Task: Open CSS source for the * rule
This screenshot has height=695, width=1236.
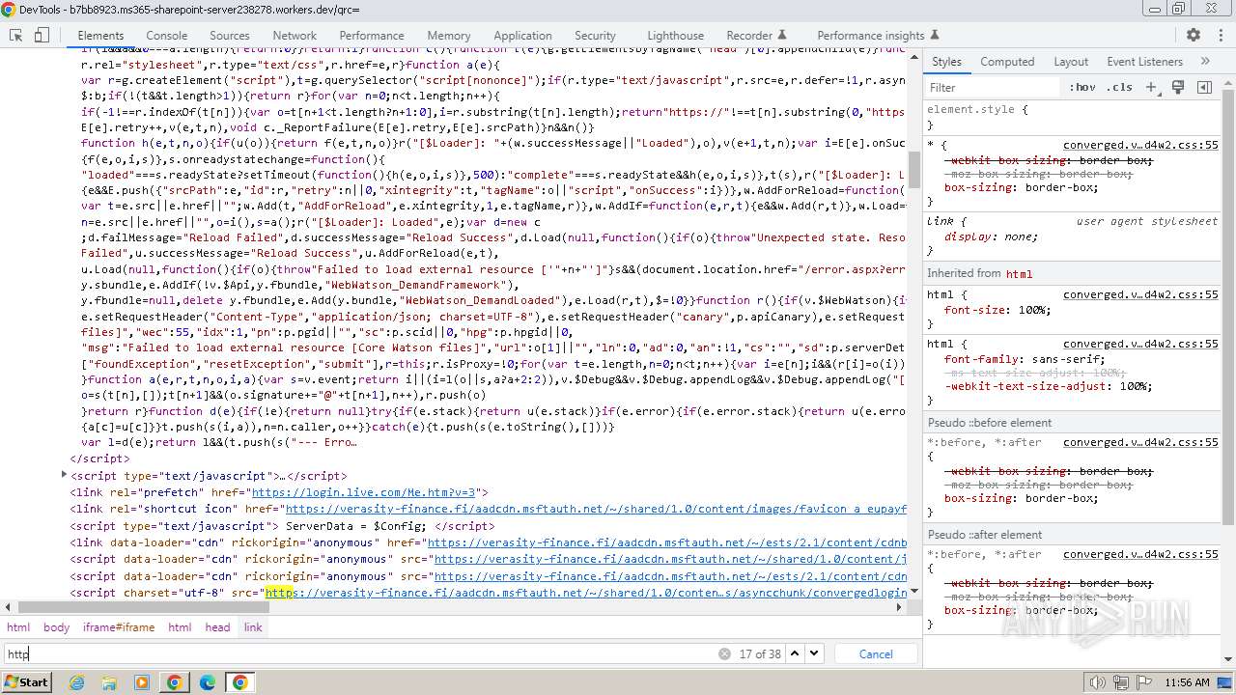Action: point(1140,145)
